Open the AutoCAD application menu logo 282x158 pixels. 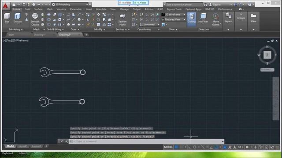[x=6, y=6]
